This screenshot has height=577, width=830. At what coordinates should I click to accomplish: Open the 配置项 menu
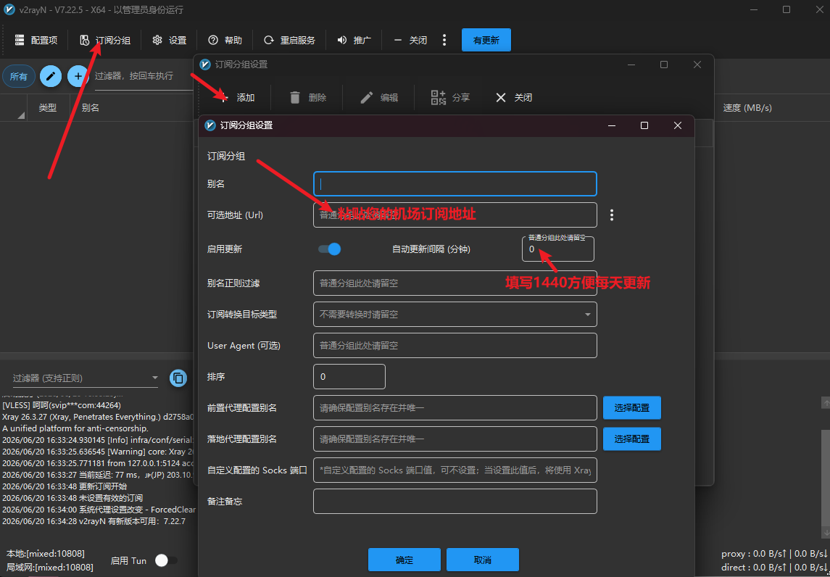coord(36,41)
